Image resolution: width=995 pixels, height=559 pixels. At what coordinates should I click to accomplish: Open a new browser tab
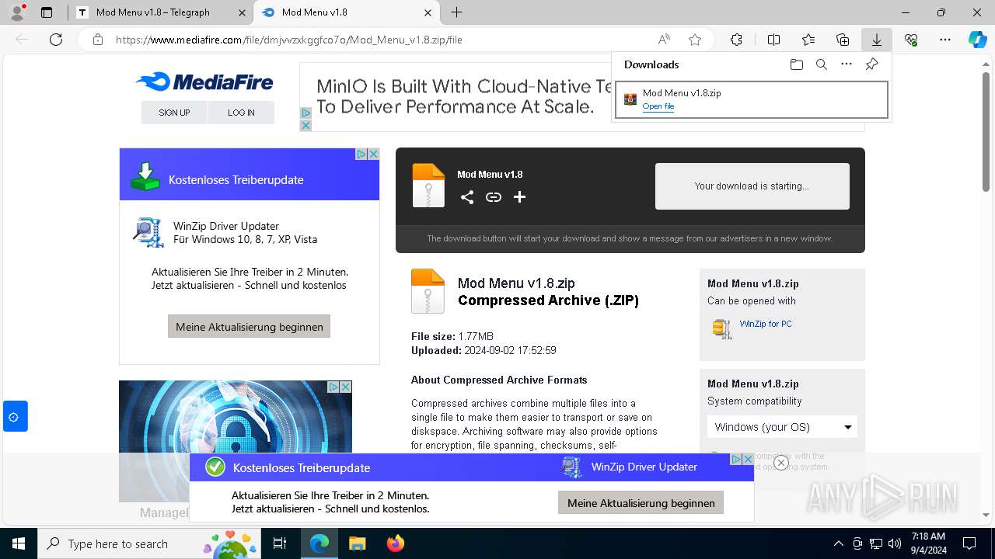457,12
